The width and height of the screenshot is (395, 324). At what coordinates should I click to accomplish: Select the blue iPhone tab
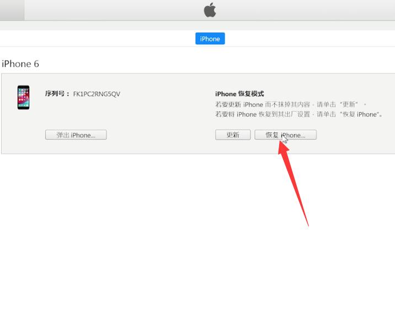(210, 39)
